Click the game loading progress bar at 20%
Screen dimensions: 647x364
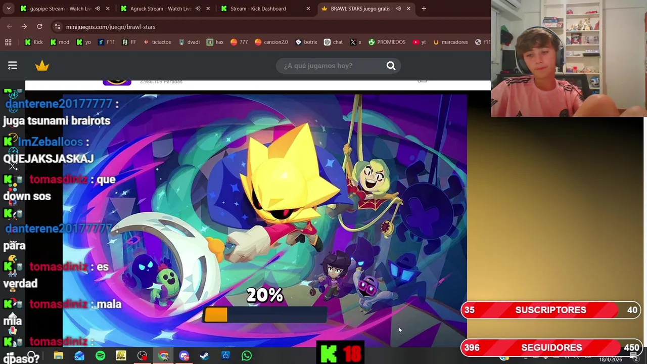265,315
